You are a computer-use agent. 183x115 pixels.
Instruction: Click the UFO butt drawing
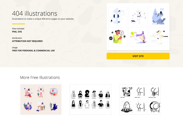point(127,107)
